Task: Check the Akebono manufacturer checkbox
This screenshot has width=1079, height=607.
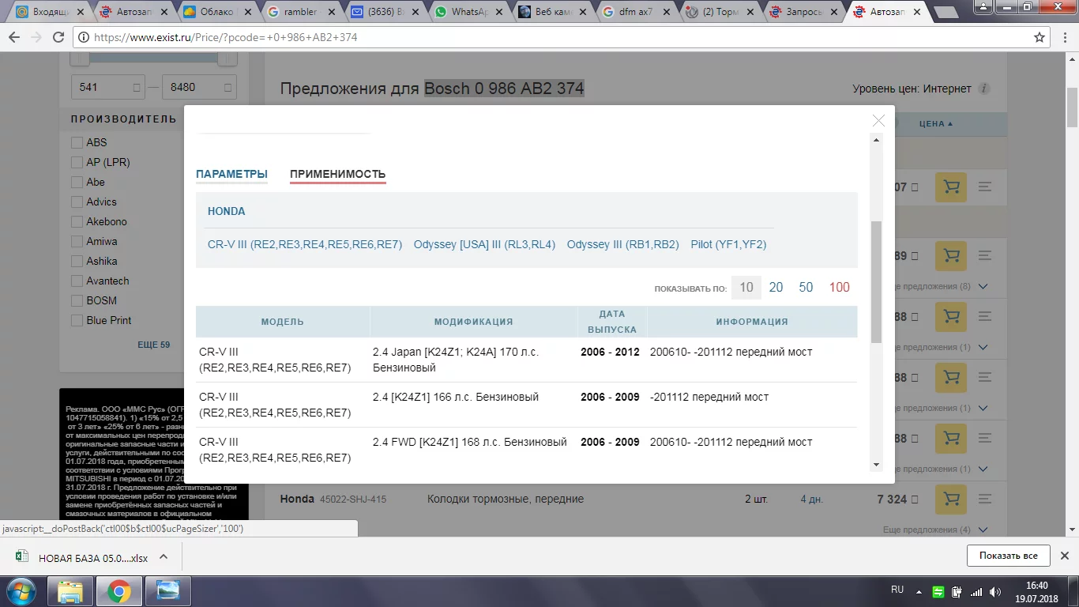Action: tap(77, 221)
